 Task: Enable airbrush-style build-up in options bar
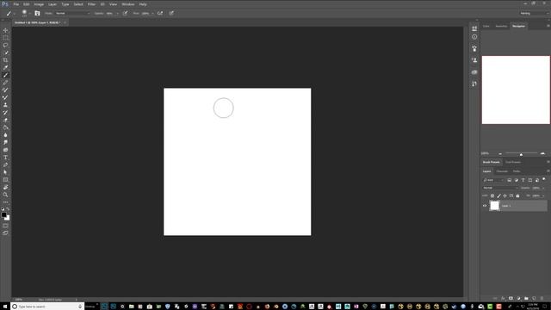(160, 13)
